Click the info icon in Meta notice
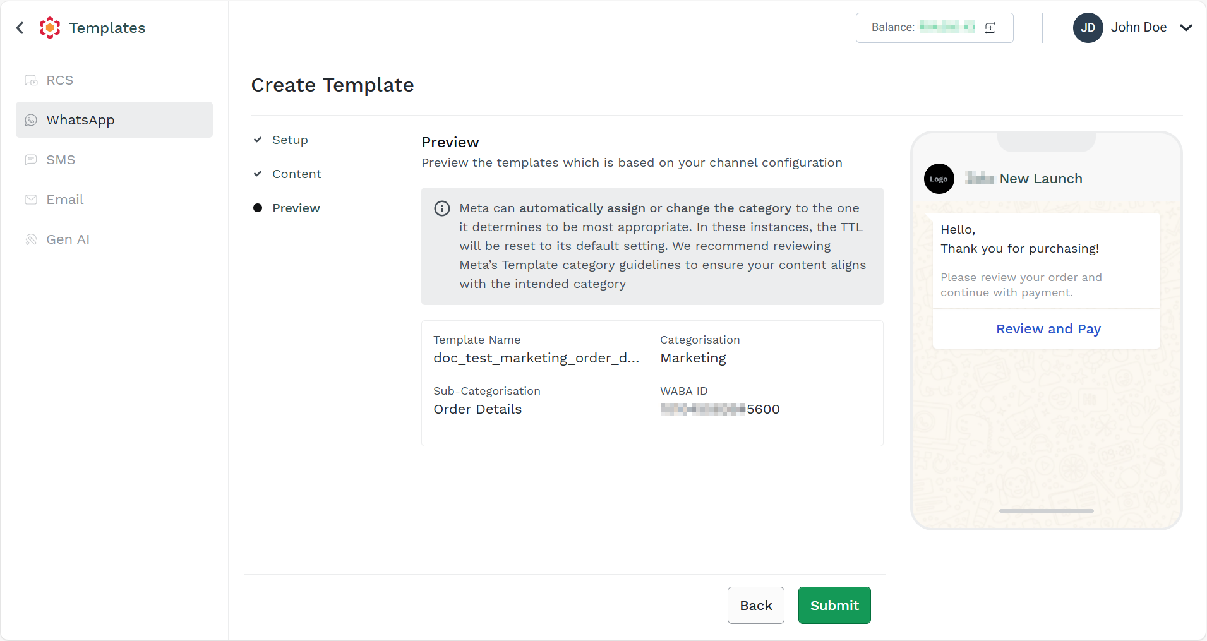The height and width of the screenshot is (641, 1207). 442,208
